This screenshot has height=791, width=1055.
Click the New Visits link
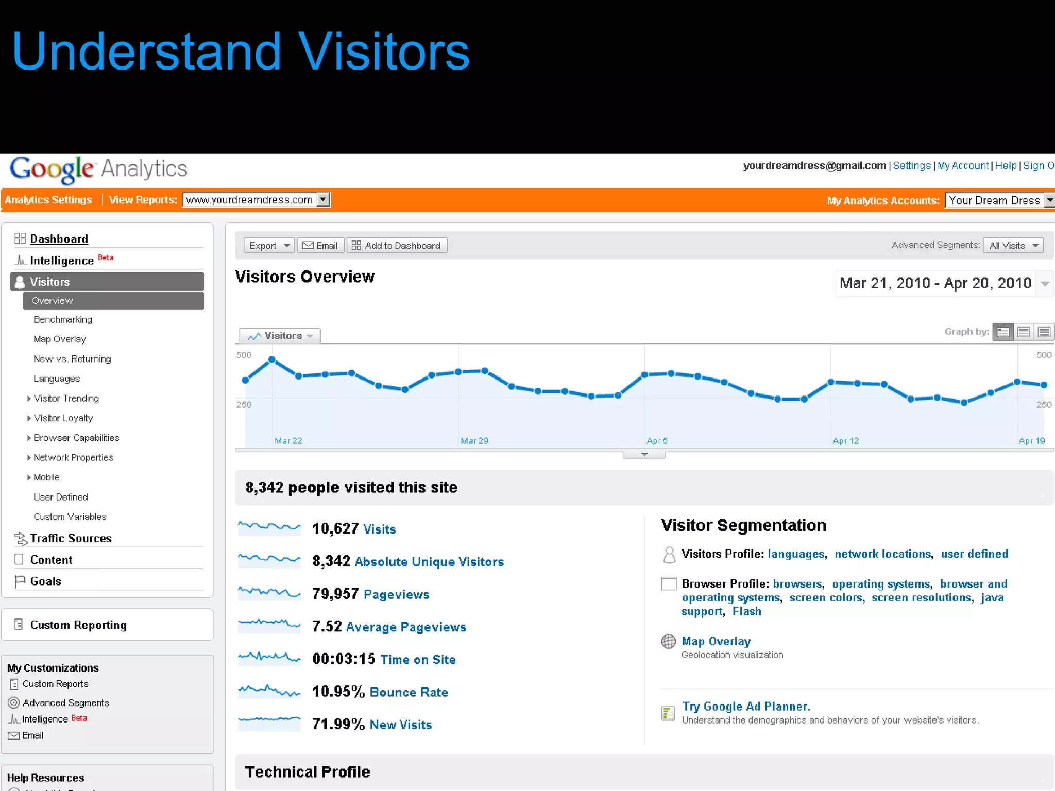(x=401, y=725)
